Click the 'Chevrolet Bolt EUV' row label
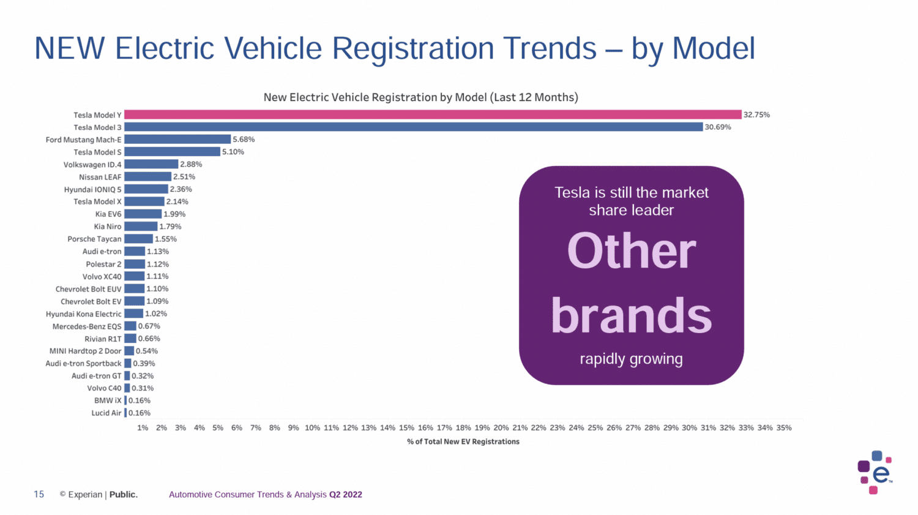Image resolution: width=918 pixels, height=515 pixels. (x=89, y=289)
